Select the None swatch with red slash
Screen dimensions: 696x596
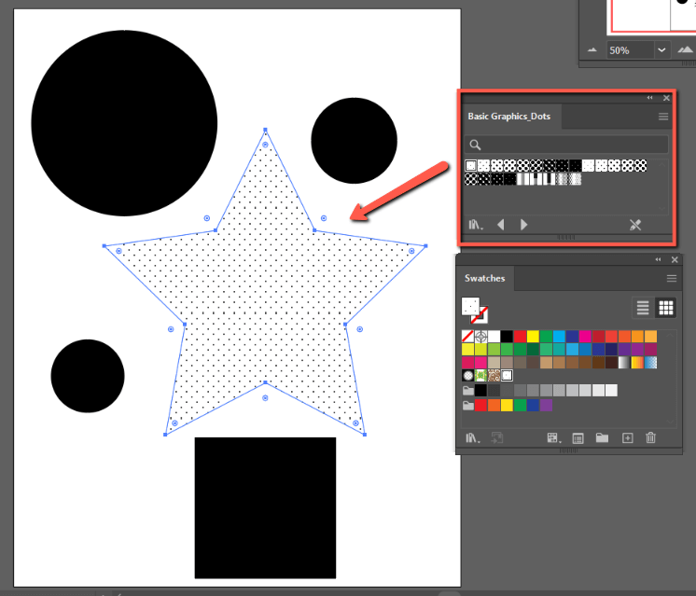pos(467,337)
